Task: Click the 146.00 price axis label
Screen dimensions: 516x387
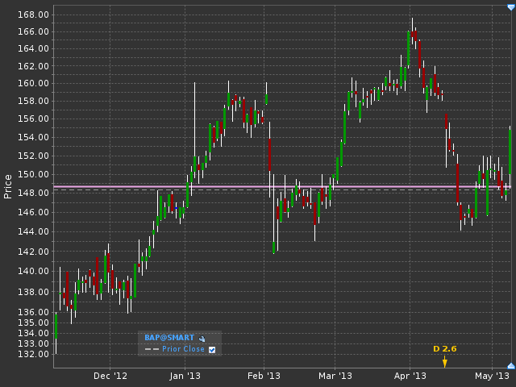Action: pyautogui.click(x=33, y=212)
